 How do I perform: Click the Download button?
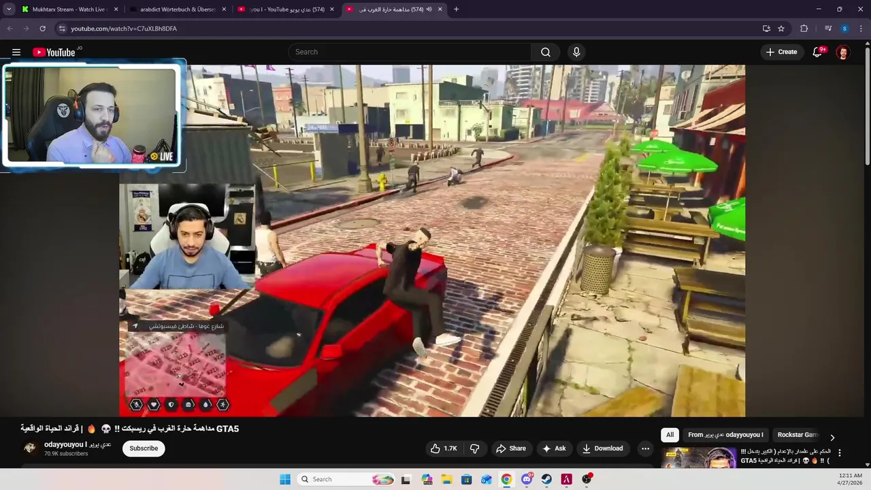603,448
